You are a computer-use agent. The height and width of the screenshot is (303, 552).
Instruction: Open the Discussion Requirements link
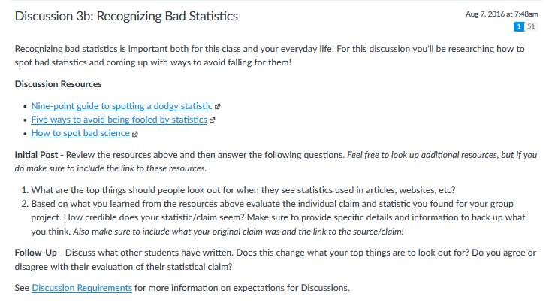[x=82, y=288]
